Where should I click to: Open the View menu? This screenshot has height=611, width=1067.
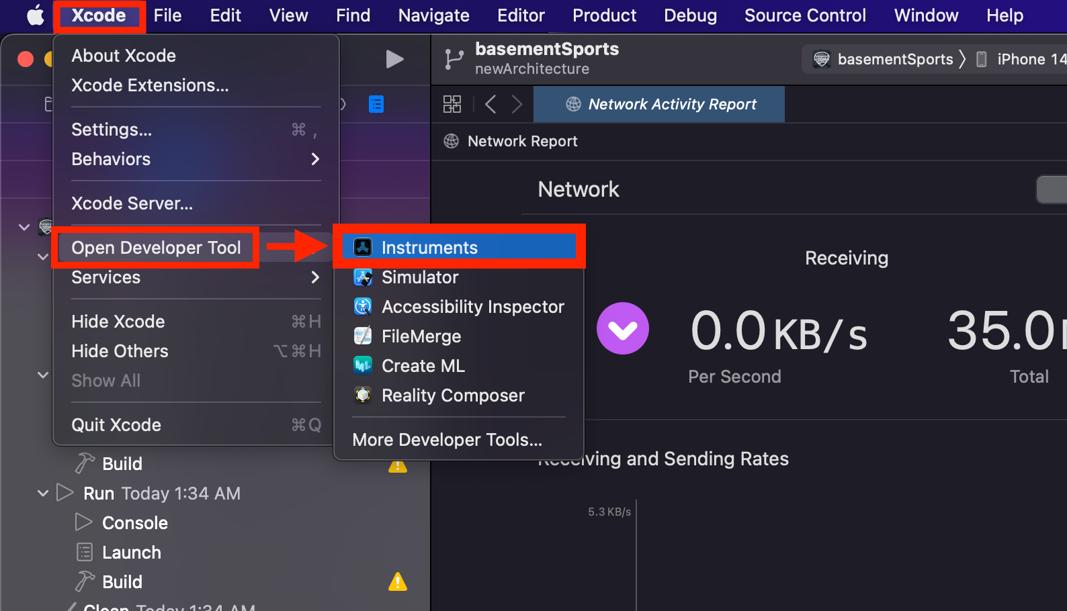(x=289, y=15)
